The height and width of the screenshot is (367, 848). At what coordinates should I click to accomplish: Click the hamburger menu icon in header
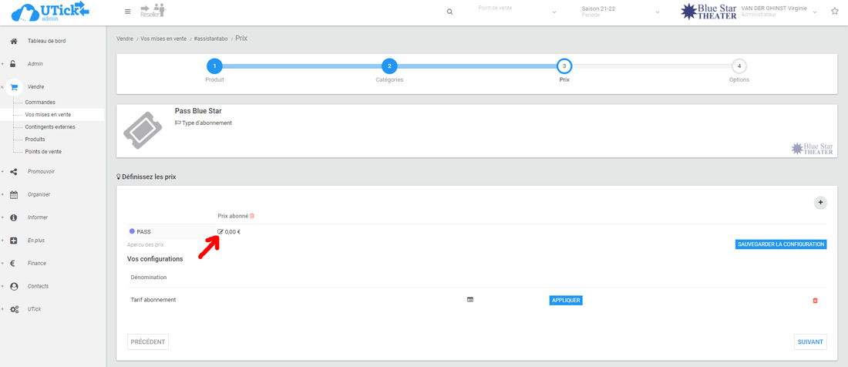point(128,12)
